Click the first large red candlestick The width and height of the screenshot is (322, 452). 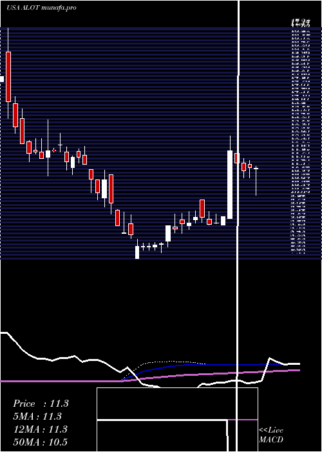tap(8, 77)
